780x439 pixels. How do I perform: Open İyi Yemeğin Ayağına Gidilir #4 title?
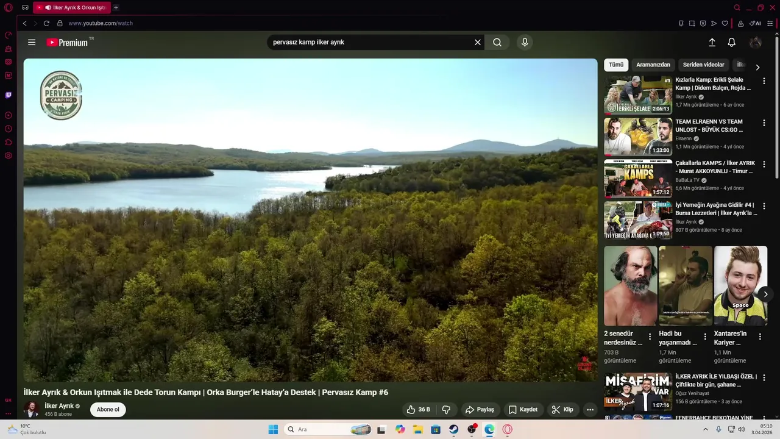tap(717, 209)
